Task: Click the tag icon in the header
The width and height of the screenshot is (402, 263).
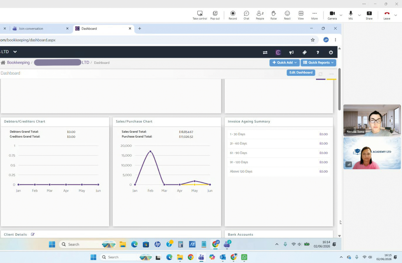Action: click(x=305, y=52)
